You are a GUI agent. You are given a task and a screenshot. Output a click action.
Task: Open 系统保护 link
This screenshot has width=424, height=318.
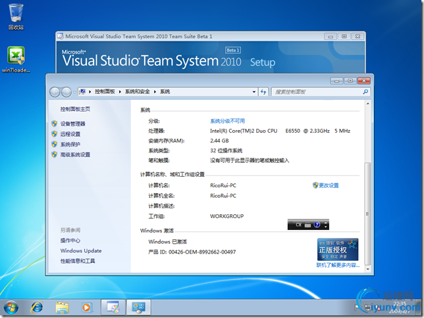pyautogui.click(x=70, y=145)
